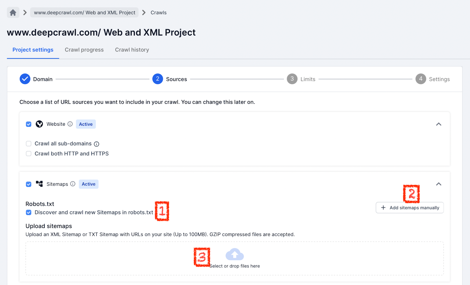The image size is (470, 285).
Task: Collapse the Website section chevron
Action: click(439, 124)
